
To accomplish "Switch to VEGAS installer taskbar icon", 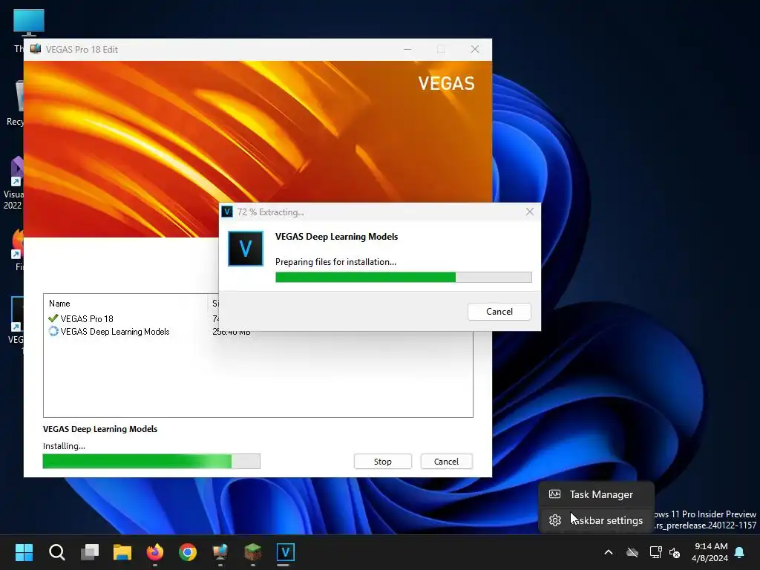I will coord(220,551).
